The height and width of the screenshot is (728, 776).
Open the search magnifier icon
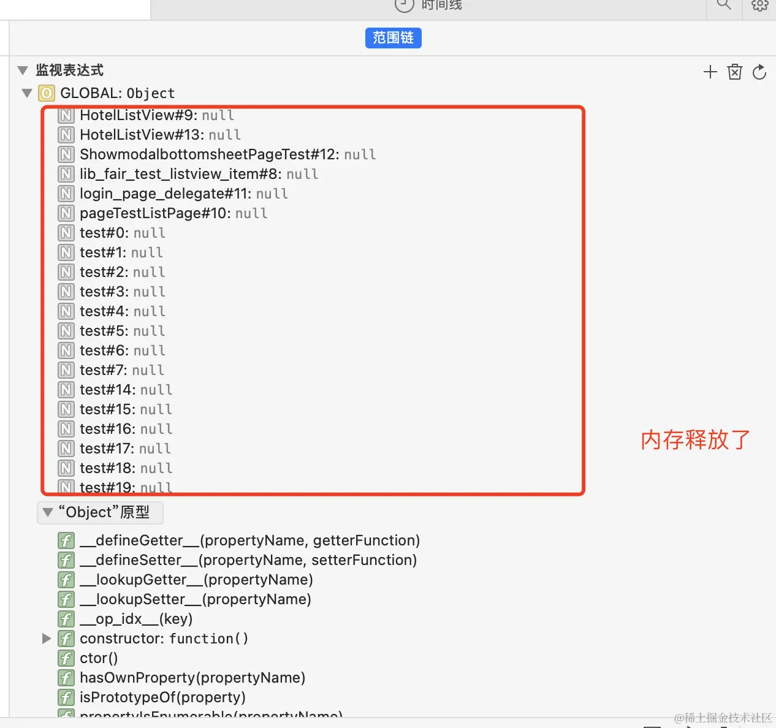[x=724, y=4]
